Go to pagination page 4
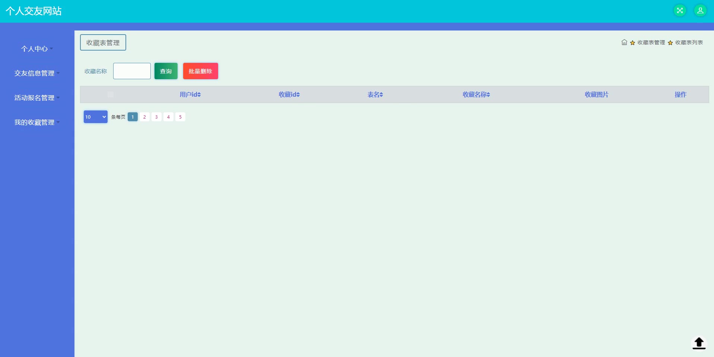Viewport: 714px width, 357px height. (168, 117)
